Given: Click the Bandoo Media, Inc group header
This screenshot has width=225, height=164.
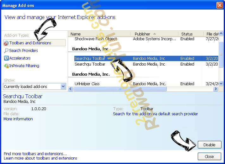Looking at the screenshot, I should coord(90,49).
